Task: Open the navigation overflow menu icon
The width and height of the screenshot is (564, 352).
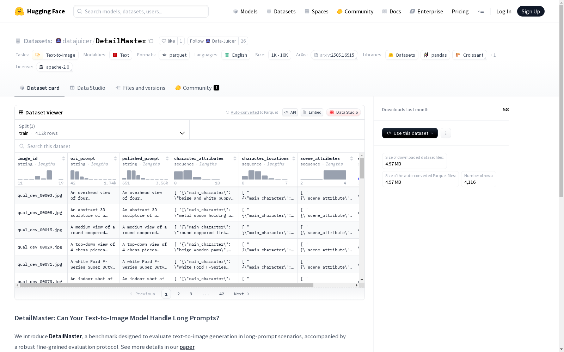Action: click(x=480, y=11)
